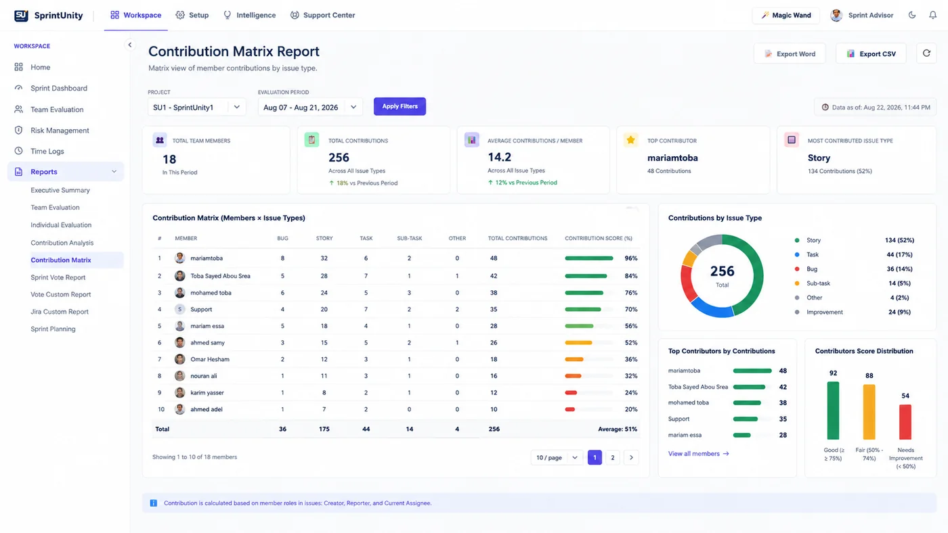Image resolution: width=948 pixels, height=533 pixels.
Task: Click mariamtoba's 96% contribution score bar
Action: coord(589,258)
